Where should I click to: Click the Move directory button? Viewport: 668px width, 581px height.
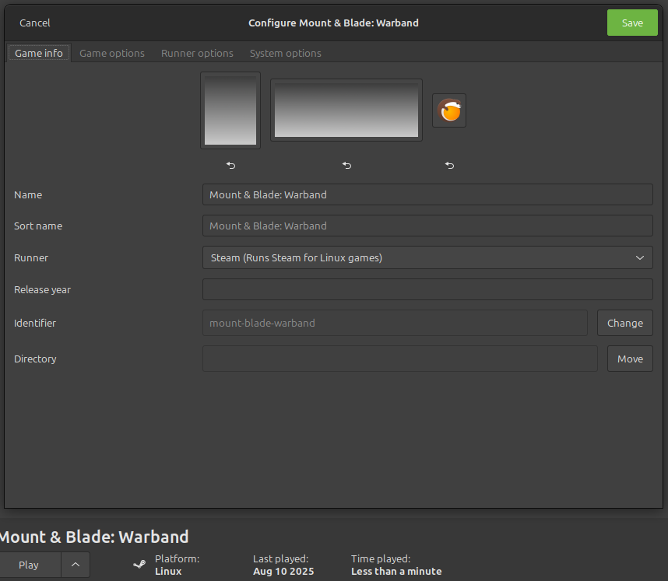point(630,359)
